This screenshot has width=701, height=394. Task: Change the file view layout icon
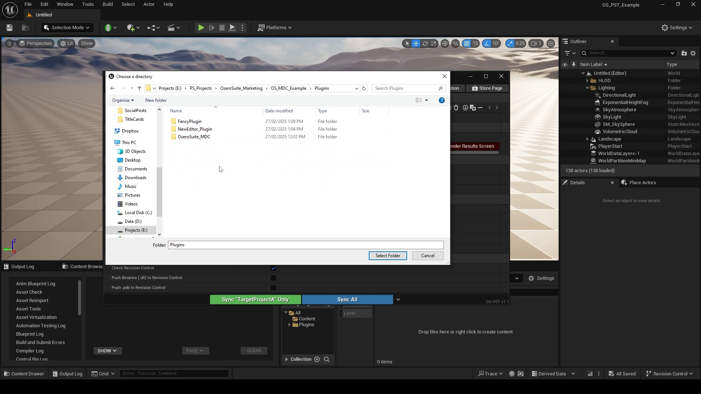tap(419, 100)
